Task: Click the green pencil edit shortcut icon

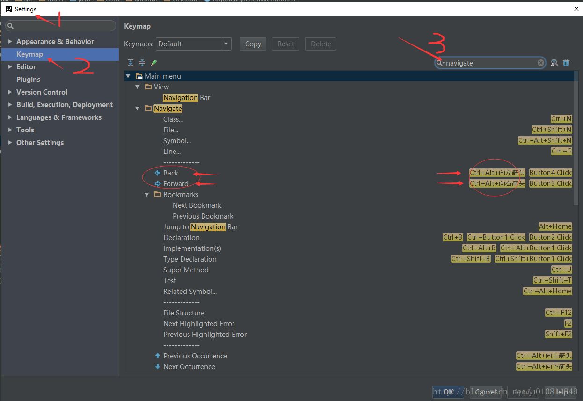Action: pyautogui.click(x=154, y=63)
